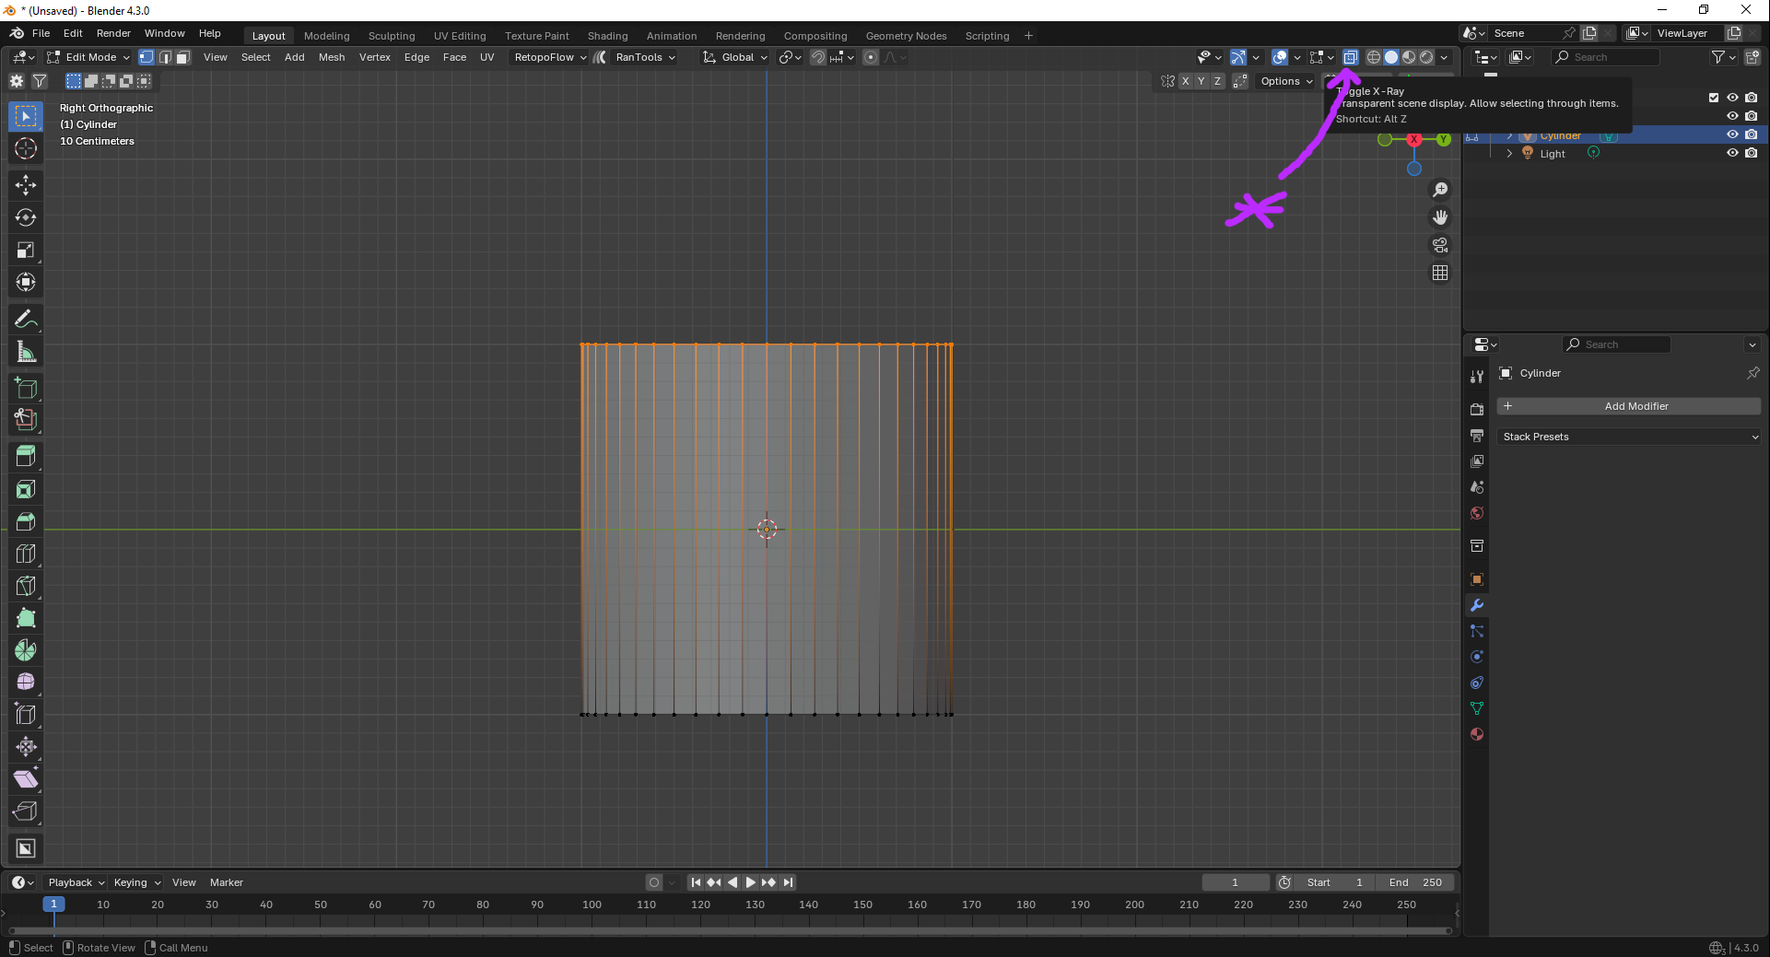Click the viewport zoom magnifier gizmo
Viewport: 1770px width, 957px height.
pyautogui.click(x=1440, y=190)
